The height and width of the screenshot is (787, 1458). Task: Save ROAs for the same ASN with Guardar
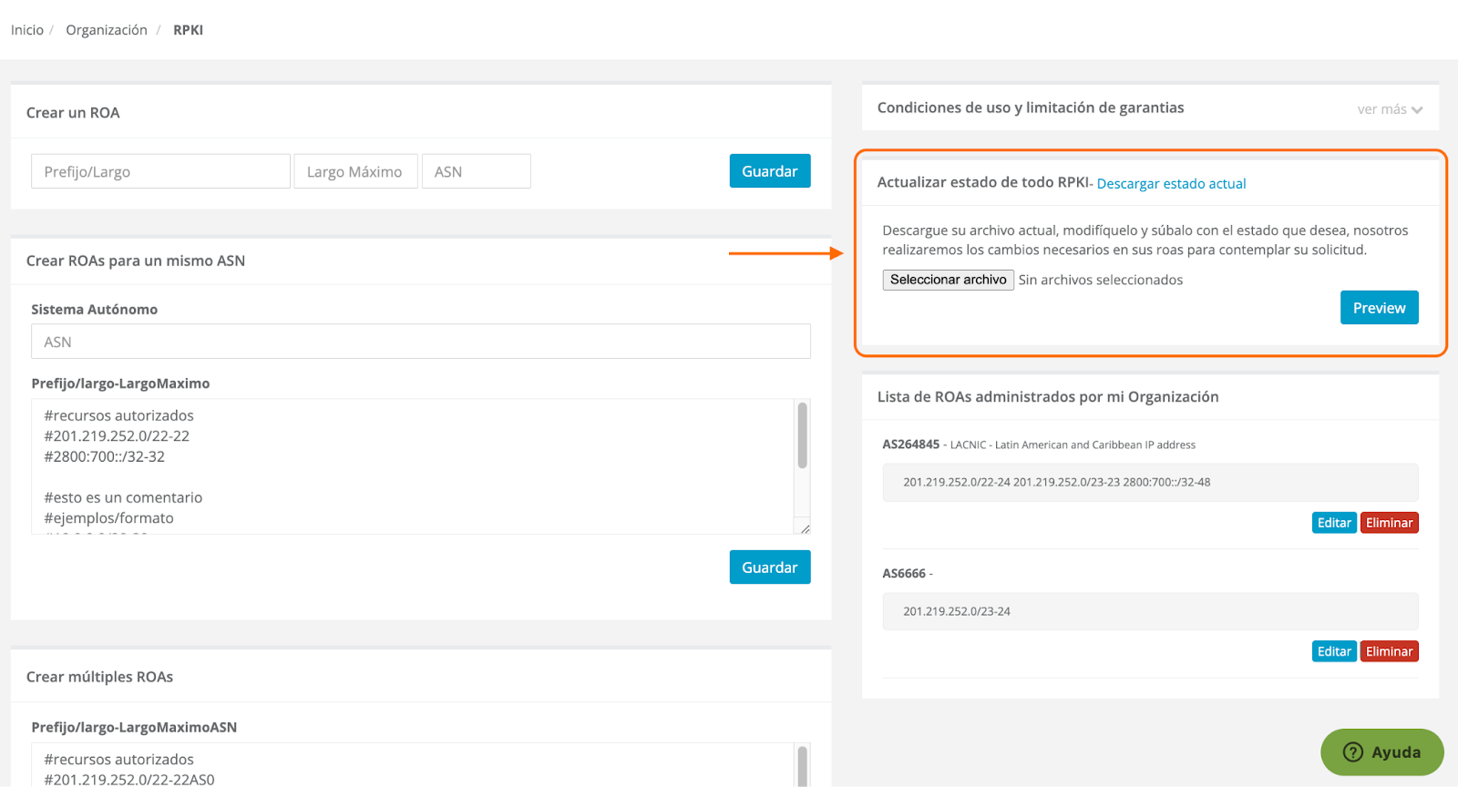[x=769, y=567]
